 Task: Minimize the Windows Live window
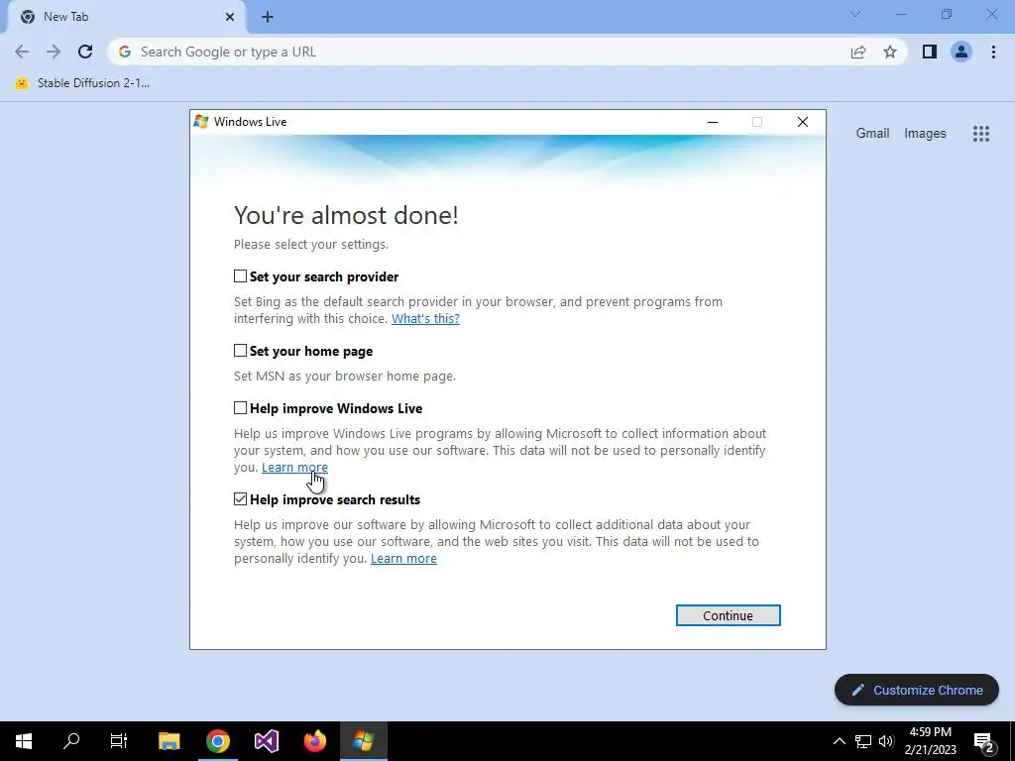tap(713, 122)
